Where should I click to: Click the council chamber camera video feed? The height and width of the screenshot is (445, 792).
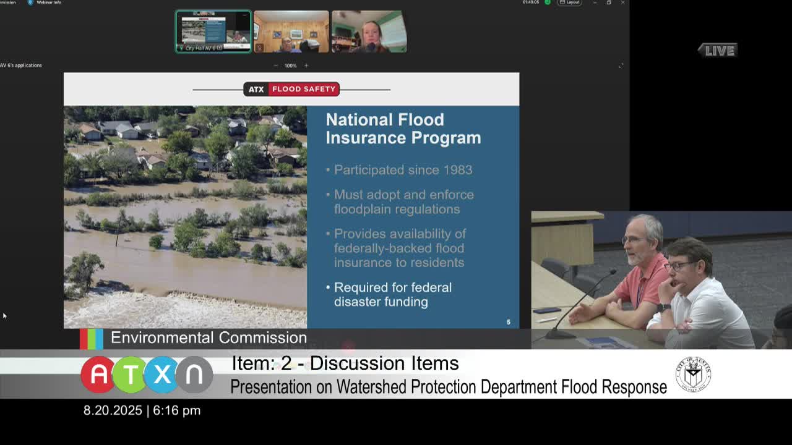pos(661,280)
